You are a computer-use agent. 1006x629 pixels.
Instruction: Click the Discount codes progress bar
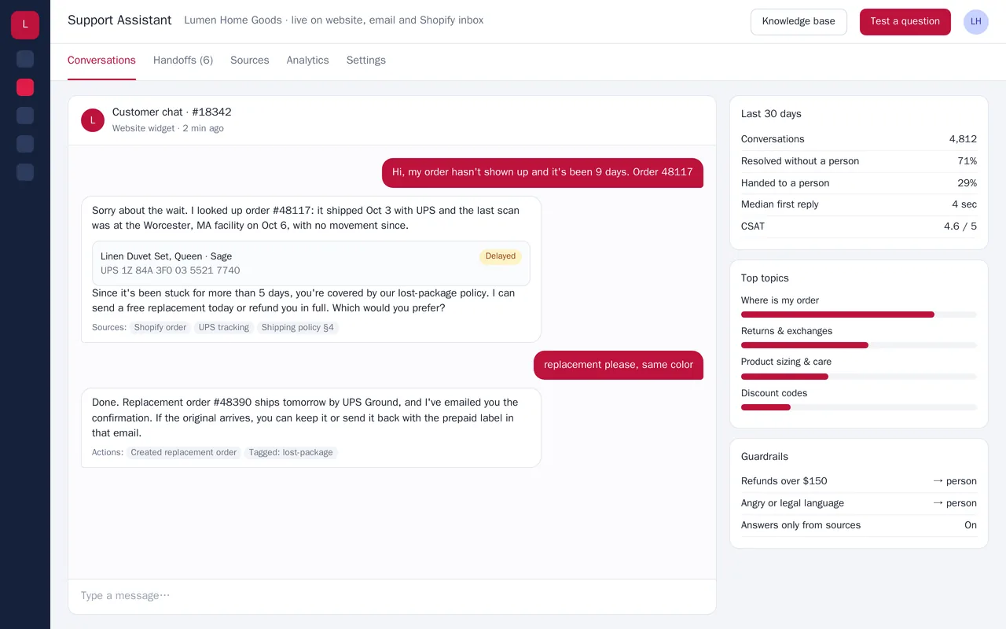click(x=859, y=407)
